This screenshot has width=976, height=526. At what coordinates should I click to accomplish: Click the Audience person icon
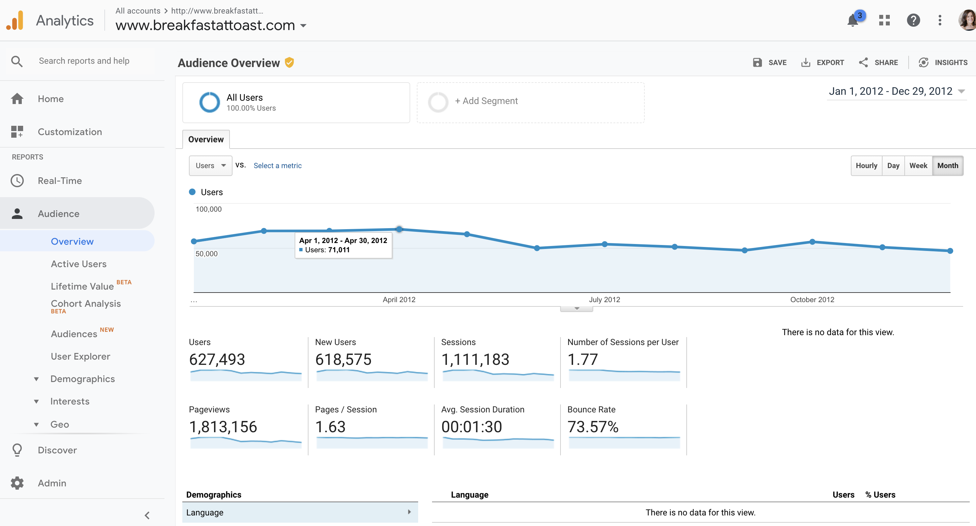pyautogui.click(x=17, y=214)
